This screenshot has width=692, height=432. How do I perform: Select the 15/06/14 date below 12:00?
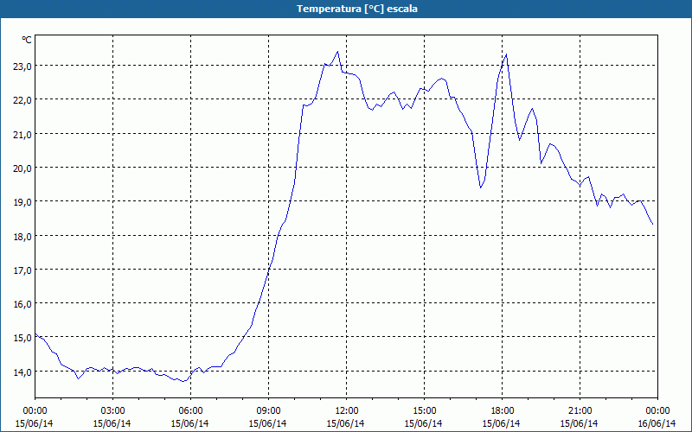(346, 423)
